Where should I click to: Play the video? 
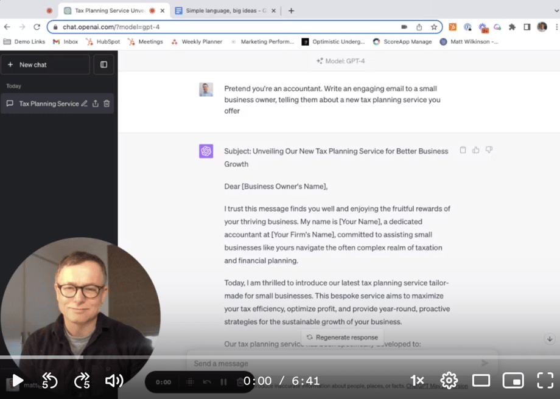pos(18,381)
